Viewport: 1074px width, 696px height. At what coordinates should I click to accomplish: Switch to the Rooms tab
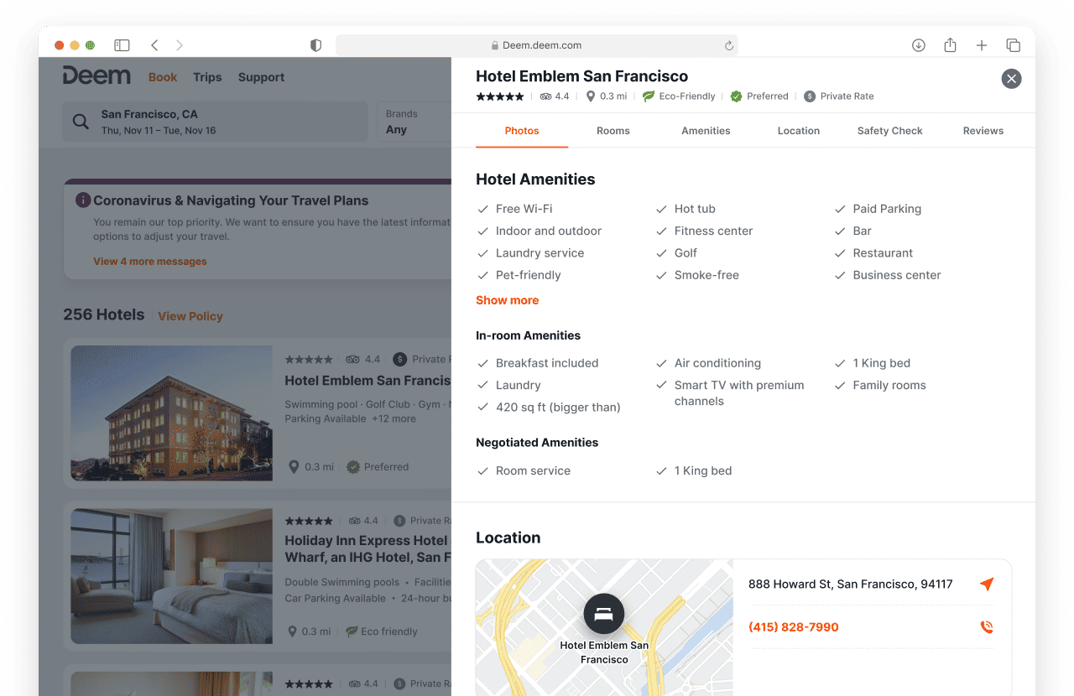(613, 131)
